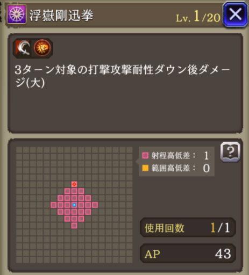Click the top-left empty grid cell

[19, 150]
